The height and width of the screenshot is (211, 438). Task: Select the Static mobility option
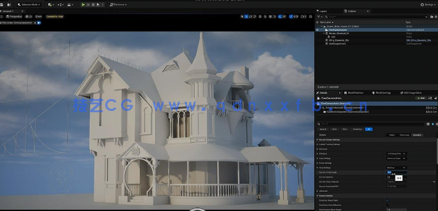pyautogui.click(x=392, y=135)
